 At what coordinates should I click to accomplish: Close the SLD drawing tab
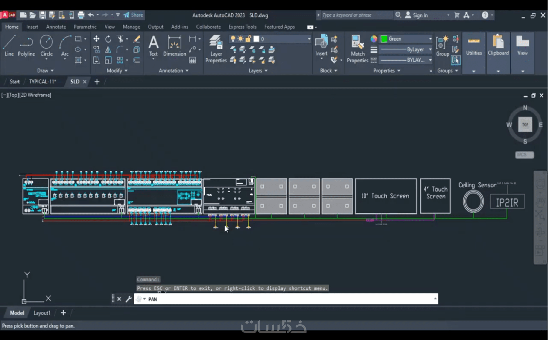[x=84, y=81]
